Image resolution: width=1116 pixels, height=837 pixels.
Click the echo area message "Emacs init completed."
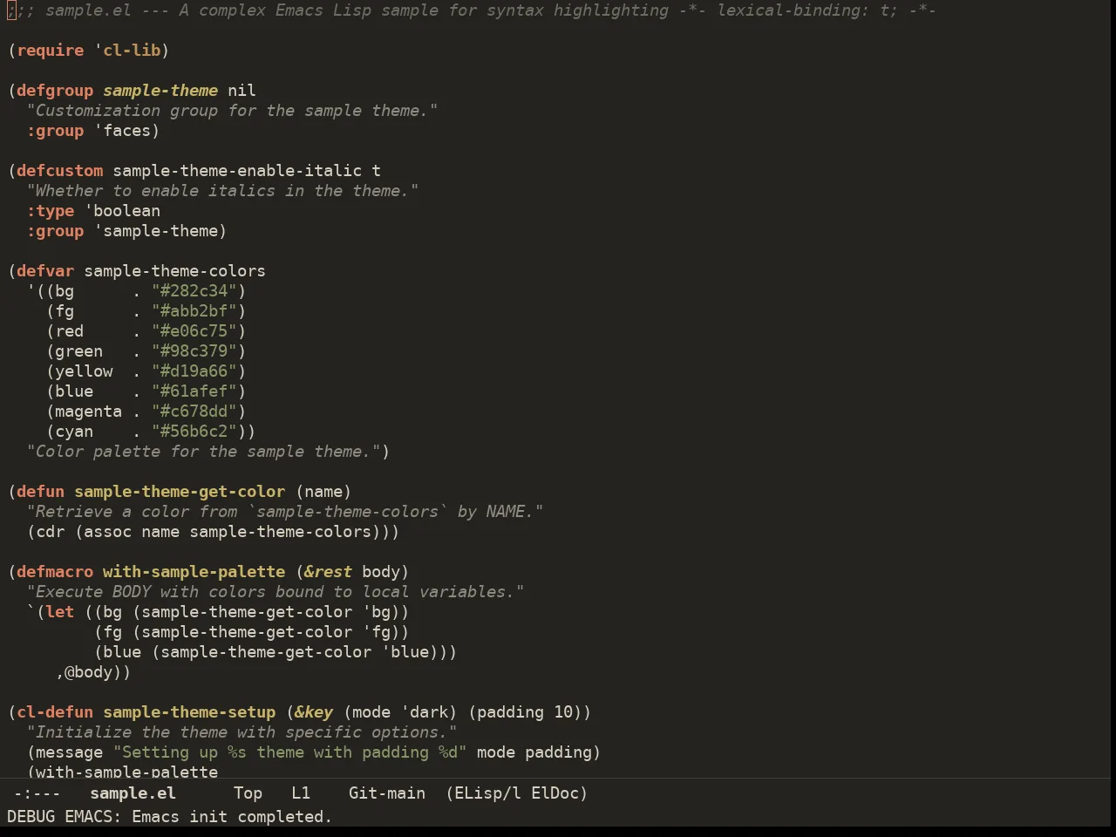232,817
